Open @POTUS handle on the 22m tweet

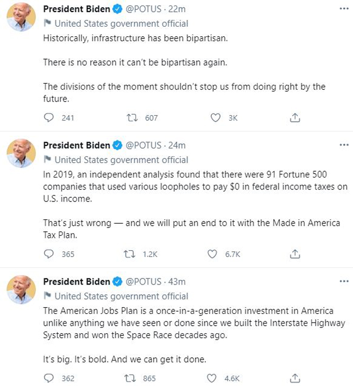pos(143,9)
